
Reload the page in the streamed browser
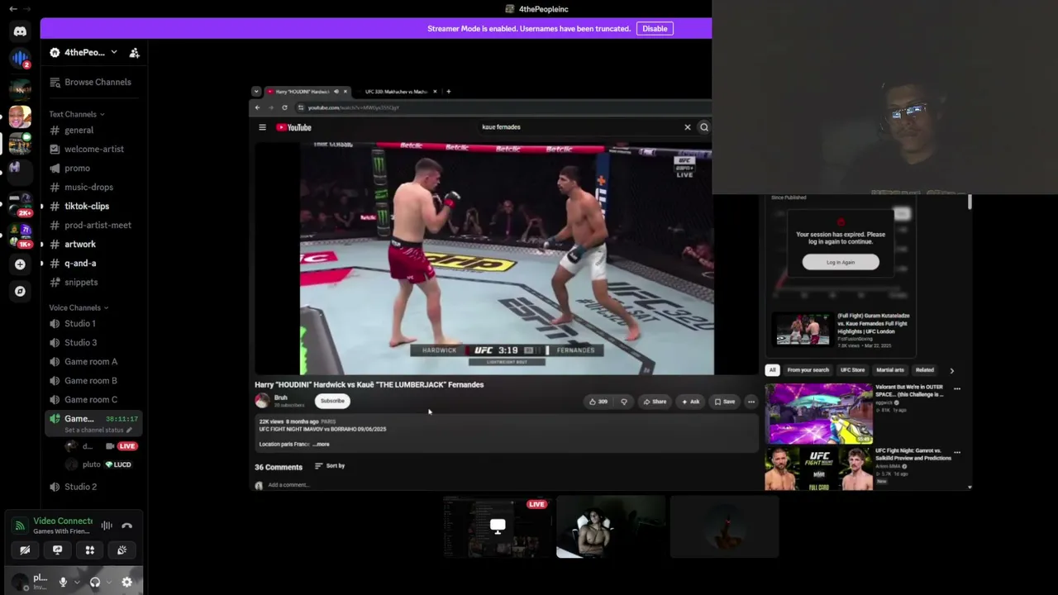[x=284, y=107]
